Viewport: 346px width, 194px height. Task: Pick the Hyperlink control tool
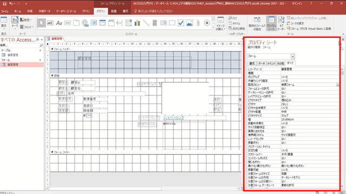(85, 23)
